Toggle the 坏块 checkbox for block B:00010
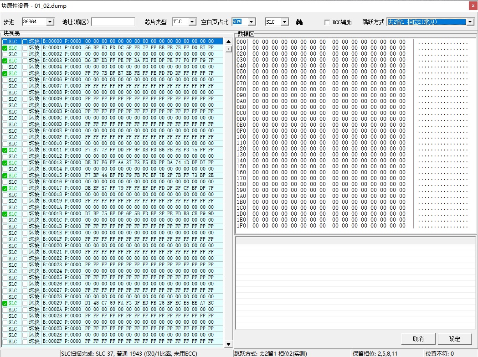This screenshot has width=478, height=357. click(x=25, y=144)
